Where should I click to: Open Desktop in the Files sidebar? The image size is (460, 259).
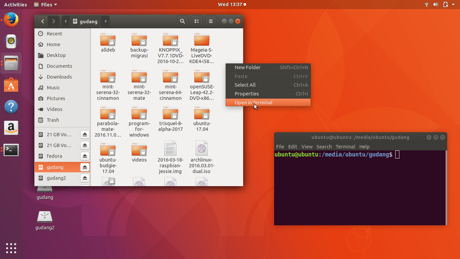click(x=62, y=55)
